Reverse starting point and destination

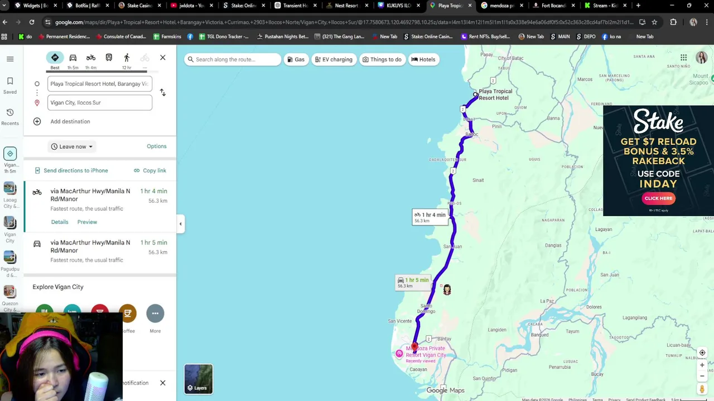point(162,92)
